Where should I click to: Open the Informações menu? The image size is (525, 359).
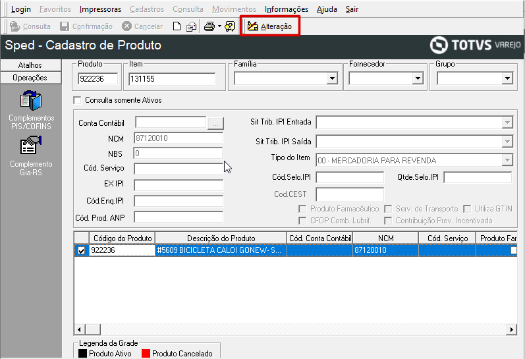[x=287, y=9]
